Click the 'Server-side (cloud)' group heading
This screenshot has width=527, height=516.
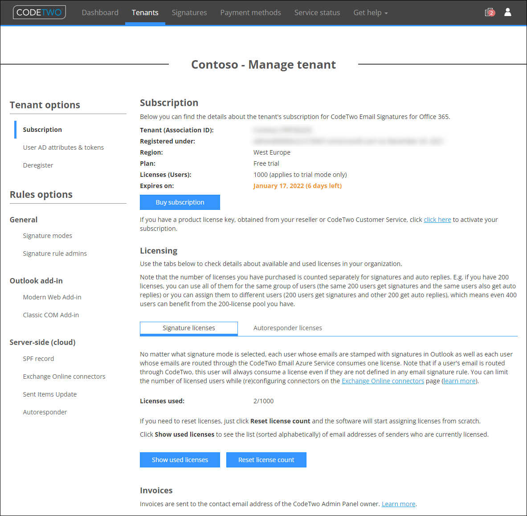click(42, 343)
